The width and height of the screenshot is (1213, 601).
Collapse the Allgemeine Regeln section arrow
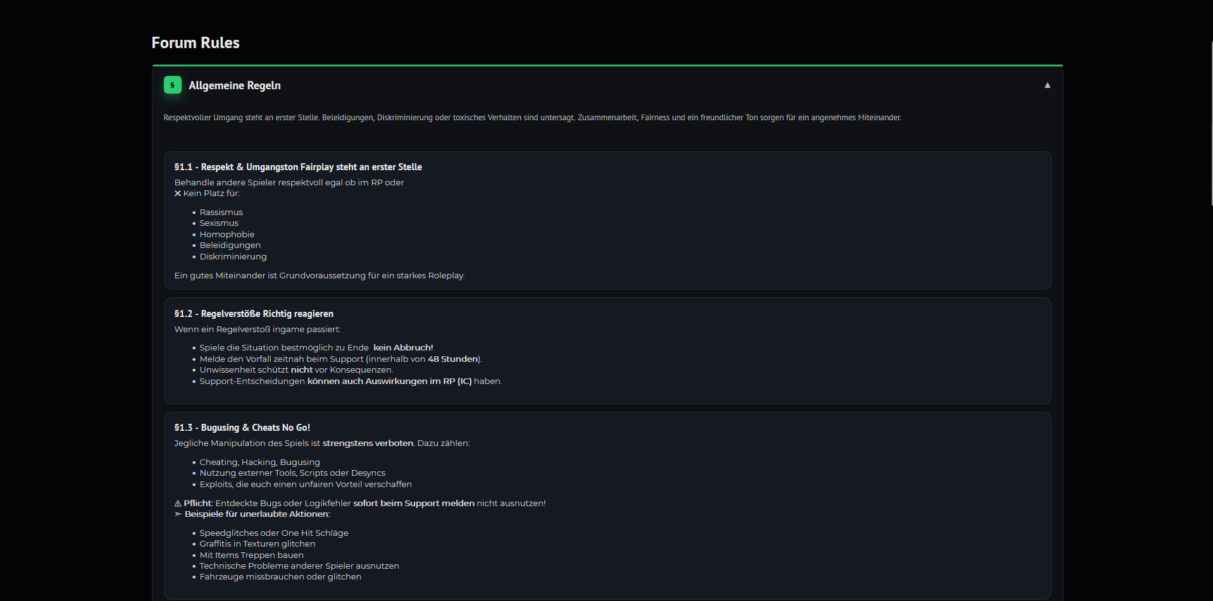1047,85
